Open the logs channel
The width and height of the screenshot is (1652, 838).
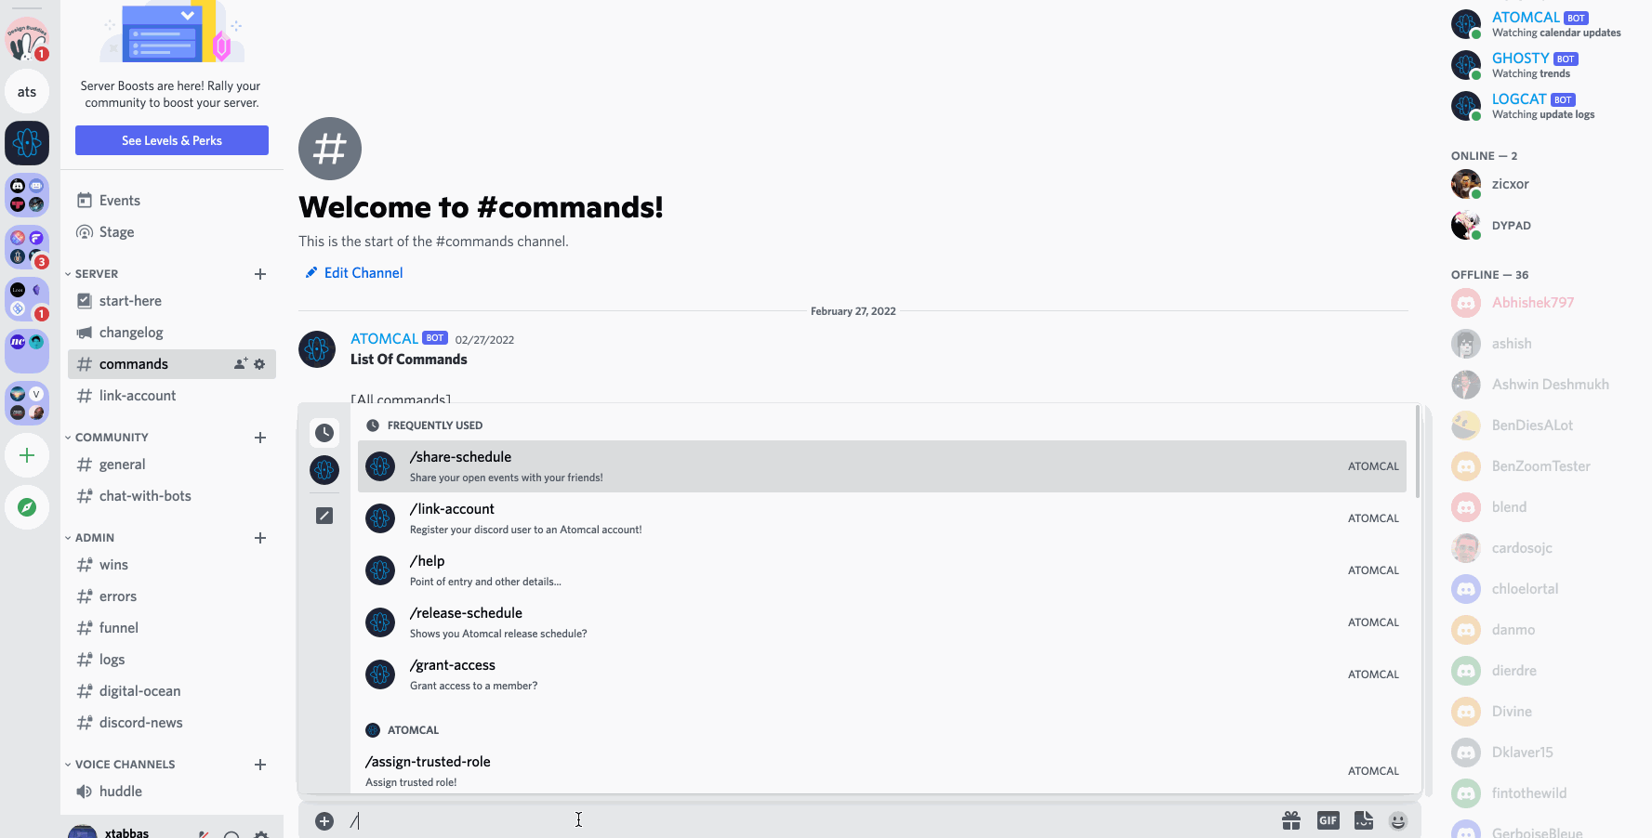172,660
